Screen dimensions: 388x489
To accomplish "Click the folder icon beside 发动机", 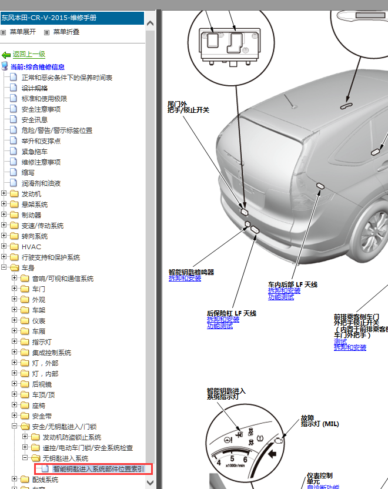I will coord(14,194).
